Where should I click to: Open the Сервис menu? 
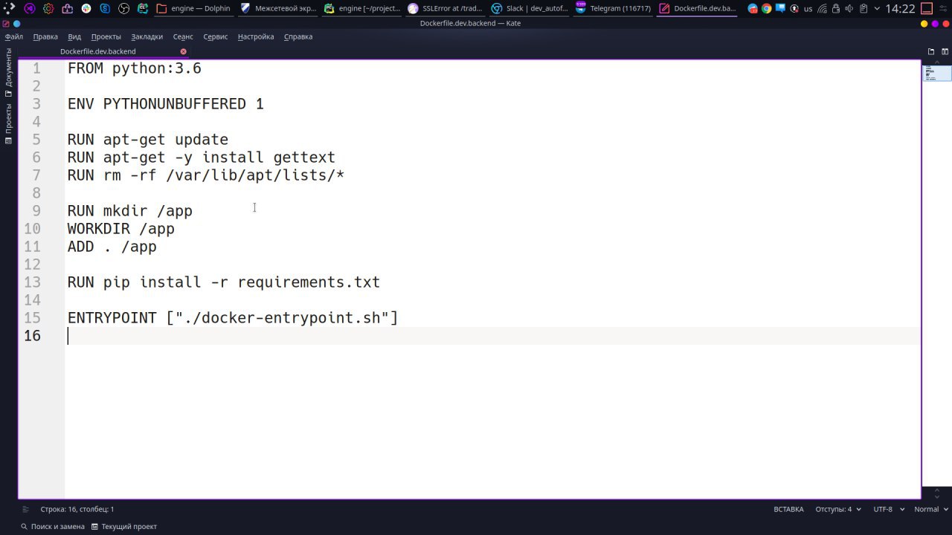[216, 36]
